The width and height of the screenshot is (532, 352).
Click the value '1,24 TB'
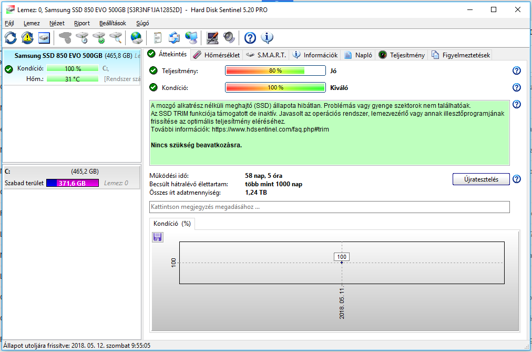point(256,193)
